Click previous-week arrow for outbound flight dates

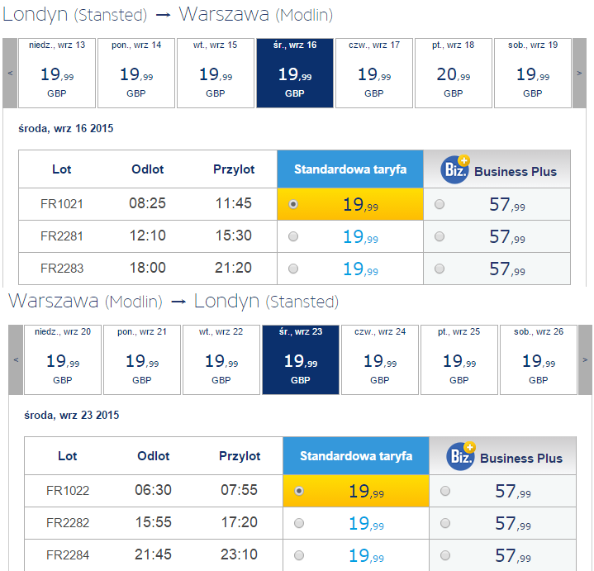point(10,73)
